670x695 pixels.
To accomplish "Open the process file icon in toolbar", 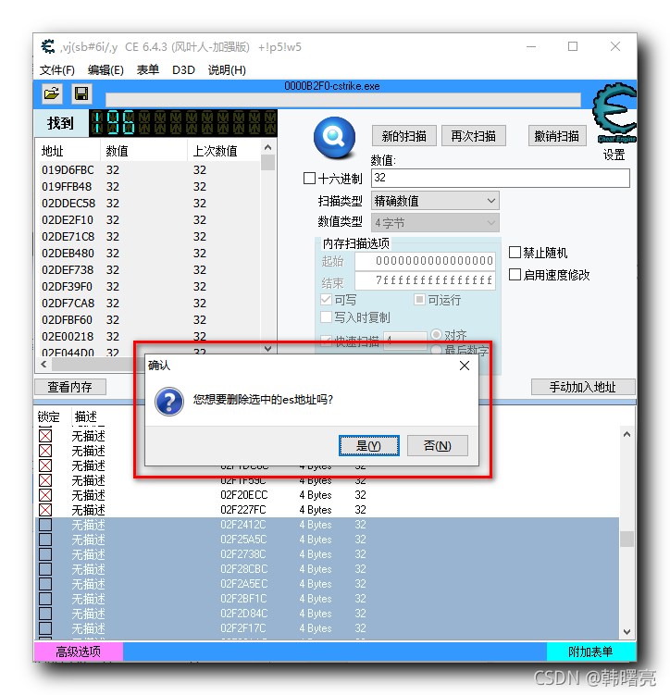I will pyautogui.click(x=52, y=93).
